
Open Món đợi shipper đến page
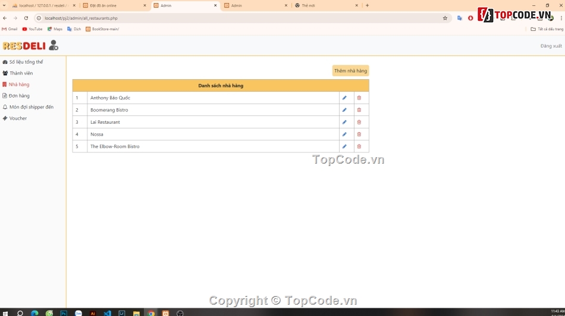click(31, 107)
